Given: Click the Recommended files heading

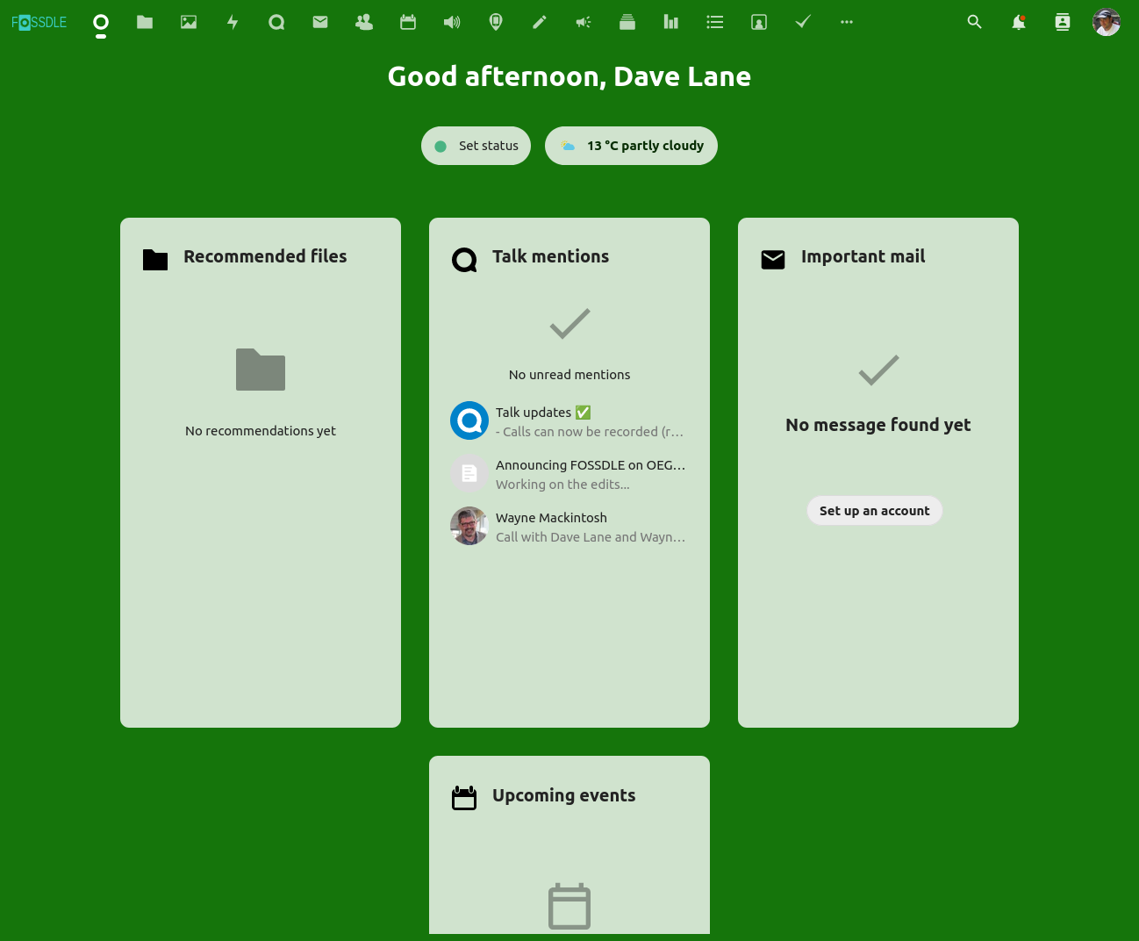Looking at the screenshot, I should (265, 256).
